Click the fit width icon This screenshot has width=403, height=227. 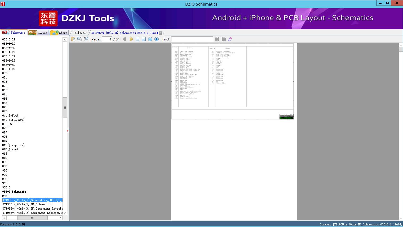click(138, 39)
